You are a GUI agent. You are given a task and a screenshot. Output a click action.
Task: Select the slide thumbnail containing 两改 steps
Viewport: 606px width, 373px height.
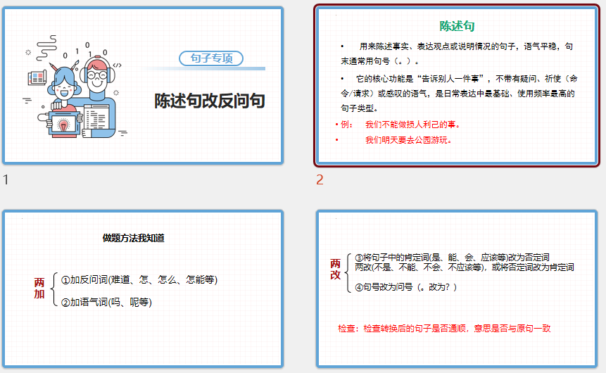(457, 289)
